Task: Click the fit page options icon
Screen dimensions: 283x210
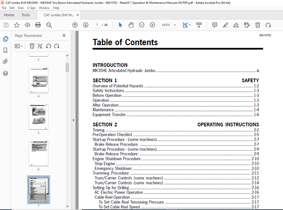Action: 185,25
